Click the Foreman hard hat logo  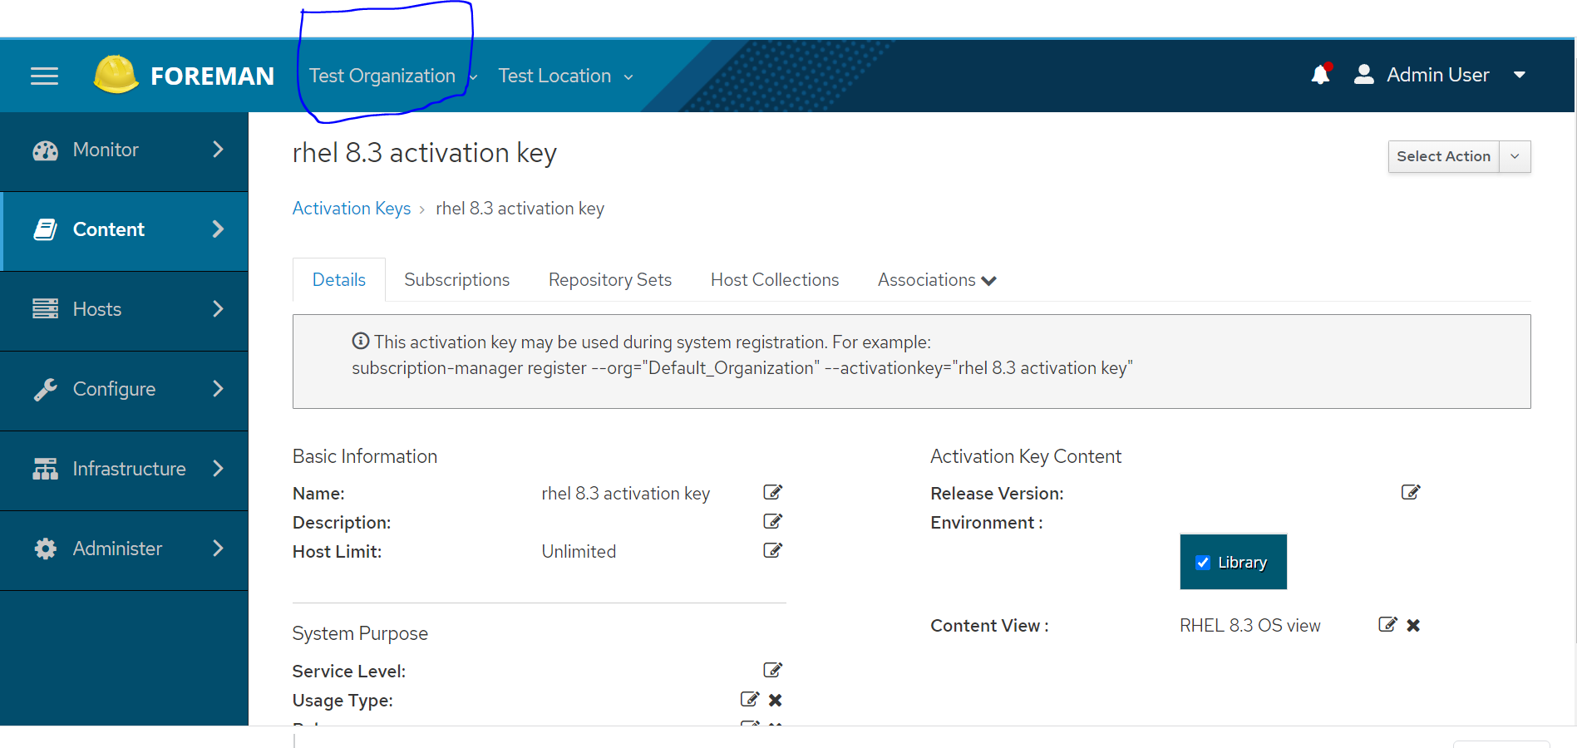116,74
